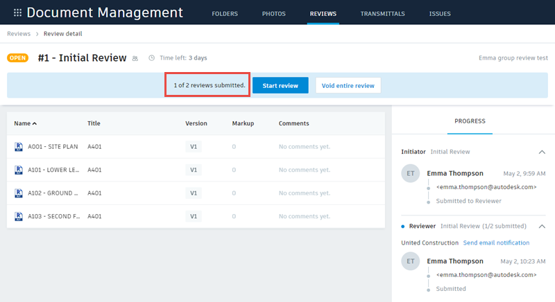
Task: Go to the Issues tab
Action: click(440, 13)
